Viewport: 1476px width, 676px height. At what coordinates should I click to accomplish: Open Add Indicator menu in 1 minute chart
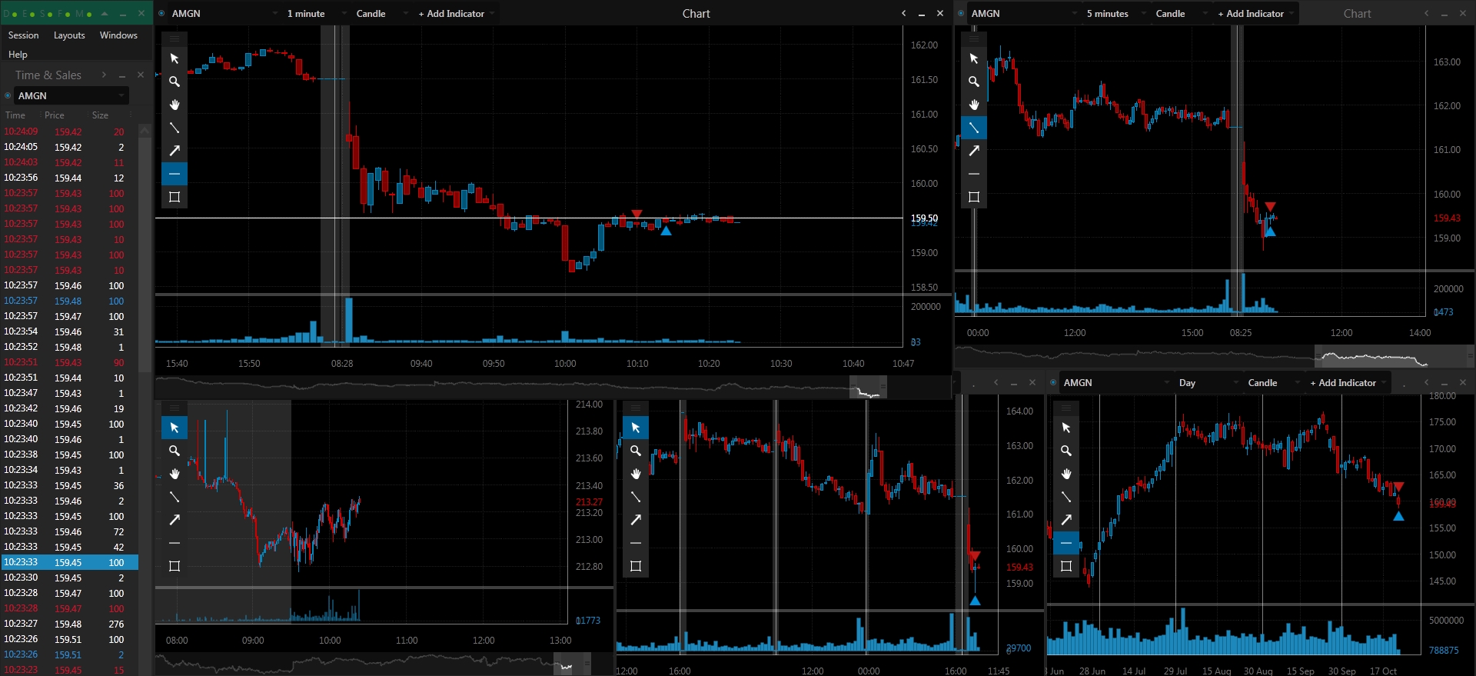[456, 14]
